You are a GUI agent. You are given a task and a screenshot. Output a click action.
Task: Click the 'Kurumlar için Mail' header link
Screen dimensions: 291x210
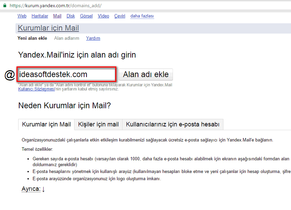click(48, 28)
